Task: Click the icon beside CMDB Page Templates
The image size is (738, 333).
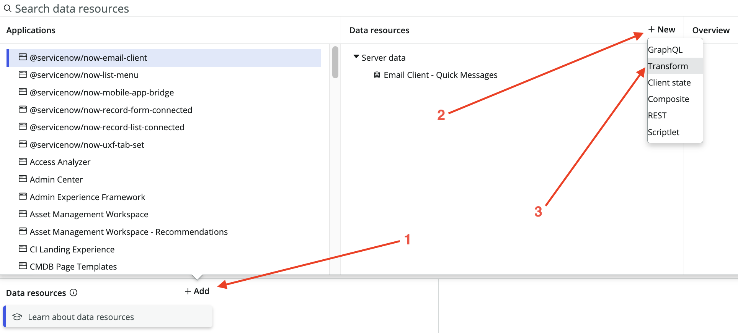Action: (x=23, y=266)
